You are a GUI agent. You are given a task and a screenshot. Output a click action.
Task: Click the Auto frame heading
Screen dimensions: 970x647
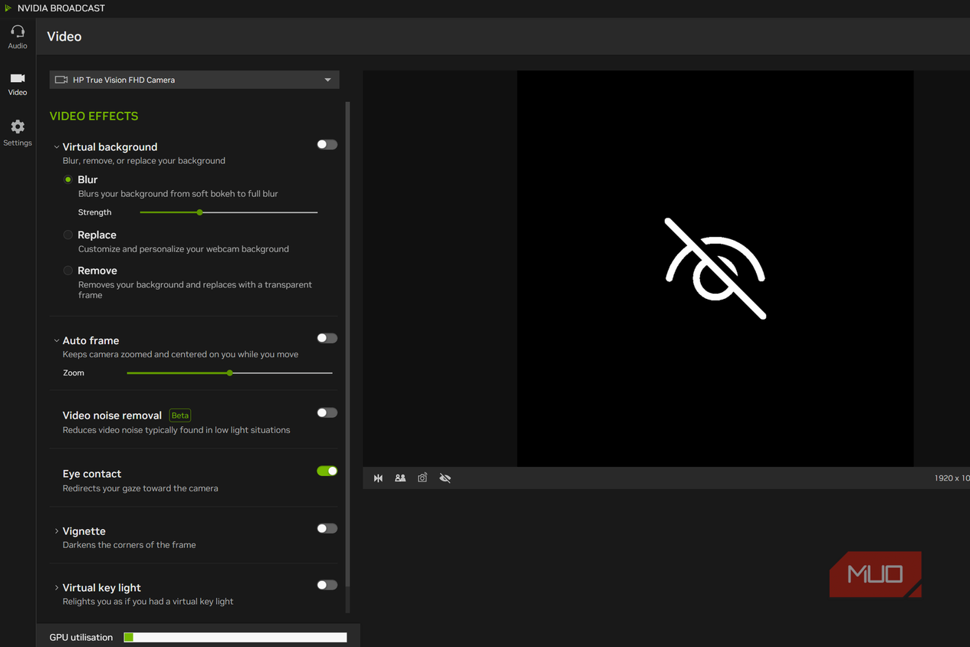pyautogui.click(x=90, y=340)
